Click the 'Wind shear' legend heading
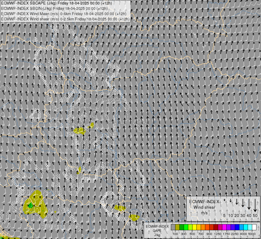 point(204,207)
